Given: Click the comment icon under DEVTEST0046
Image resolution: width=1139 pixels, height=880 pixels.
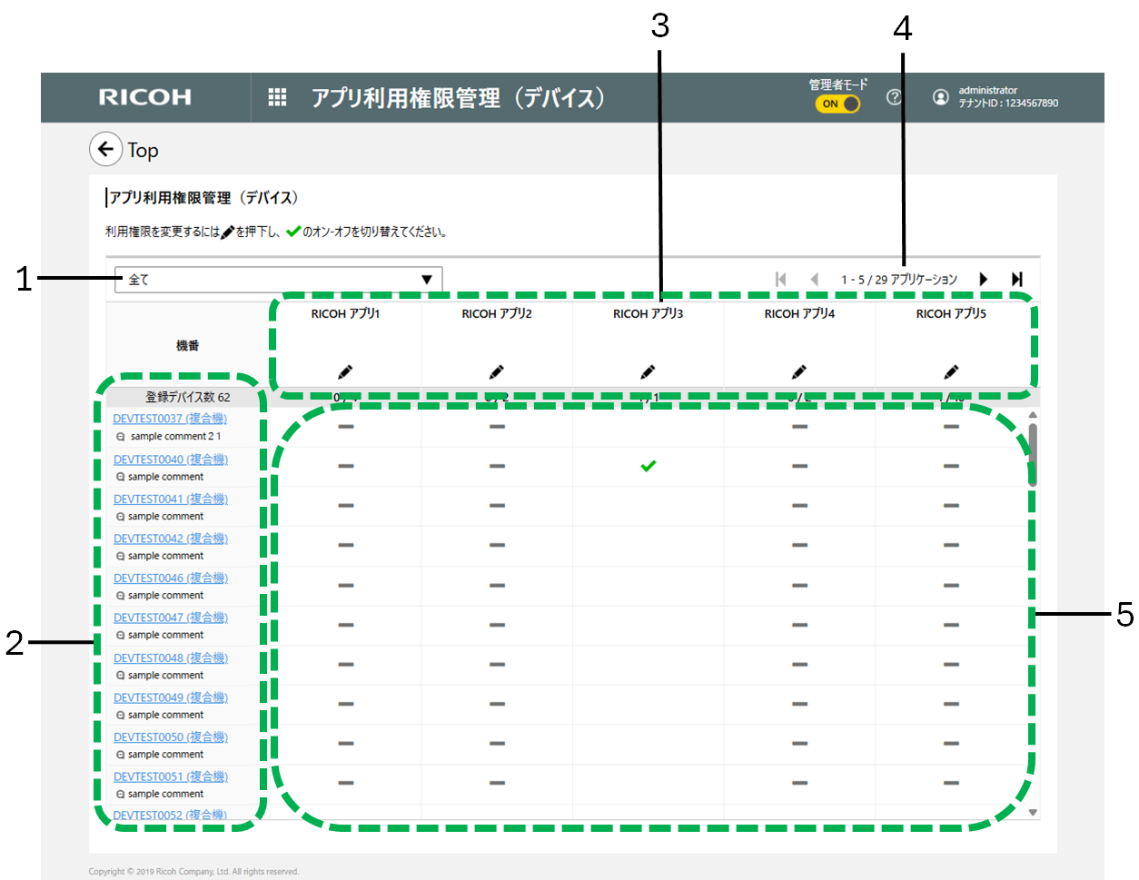Looking at the screenshot, I should pos(121,596).
